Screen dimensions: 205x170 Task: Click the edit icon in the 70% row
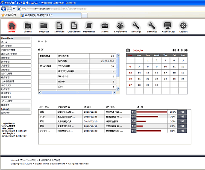(x=134, y=117)
